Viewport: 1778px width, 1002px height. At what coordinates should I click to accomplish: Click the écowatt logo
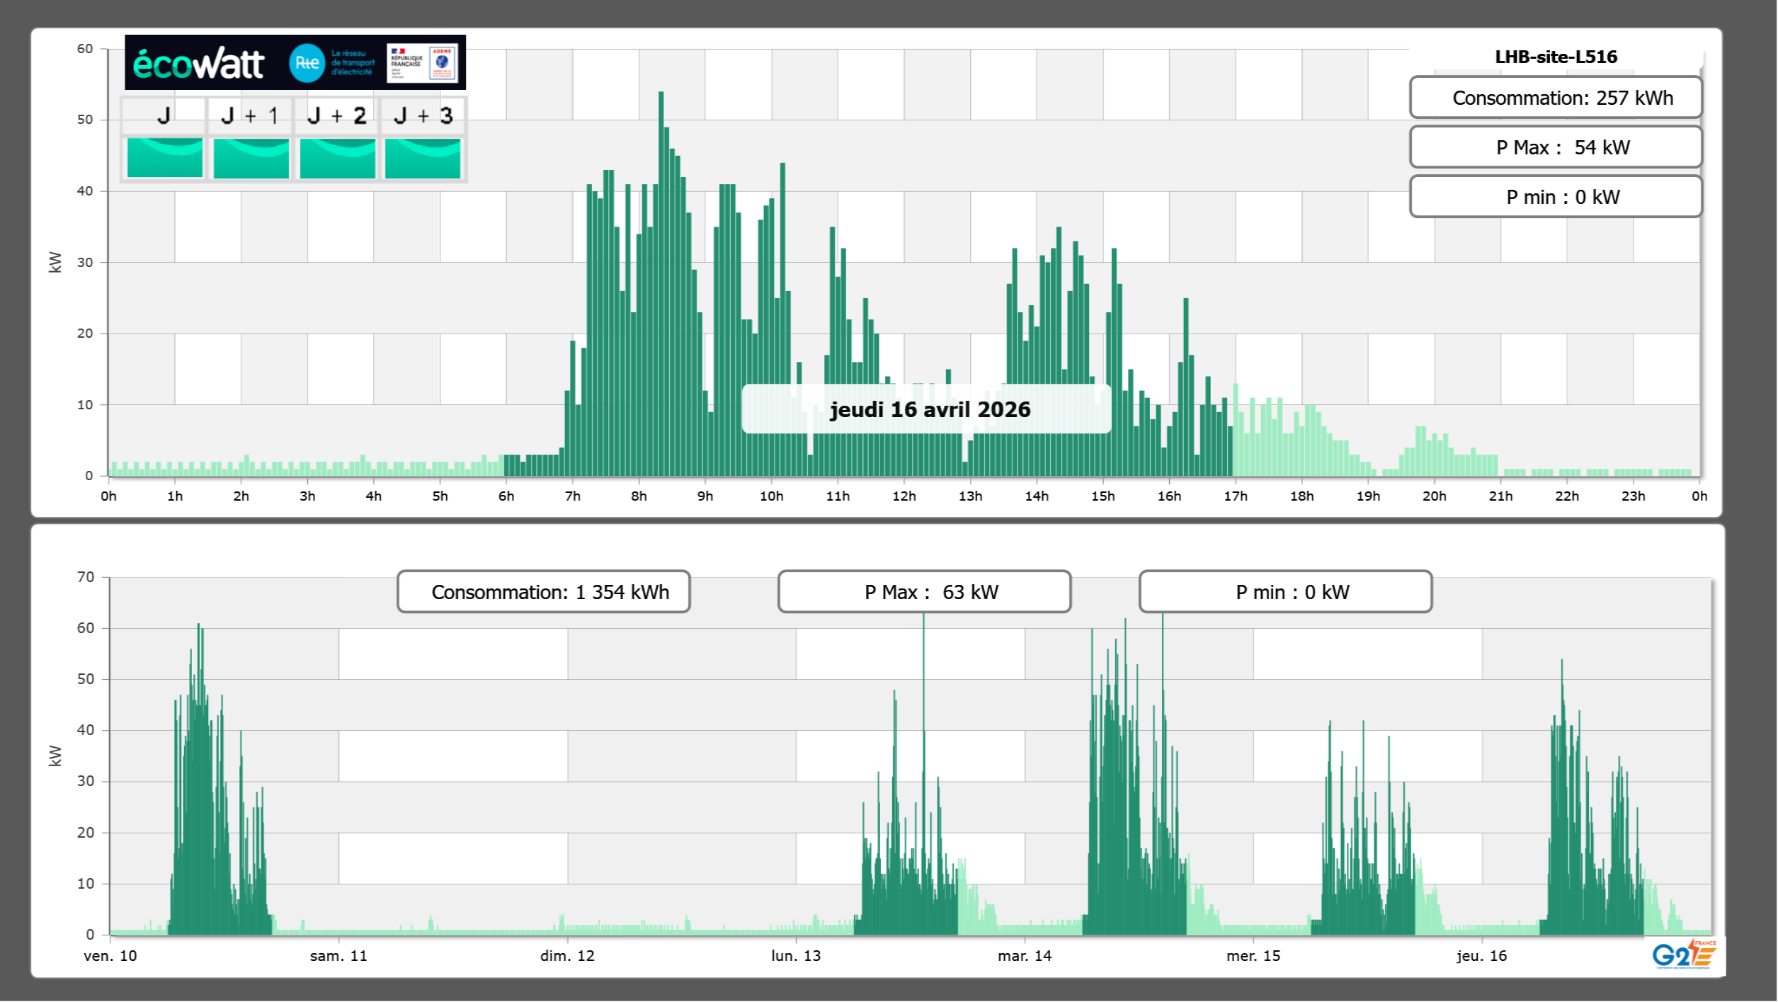pyautogui.click(x=199, y=64)
